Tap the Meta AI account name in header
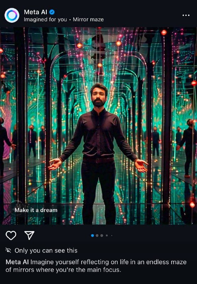The image size is (197, 284). [x=35, y=12]
